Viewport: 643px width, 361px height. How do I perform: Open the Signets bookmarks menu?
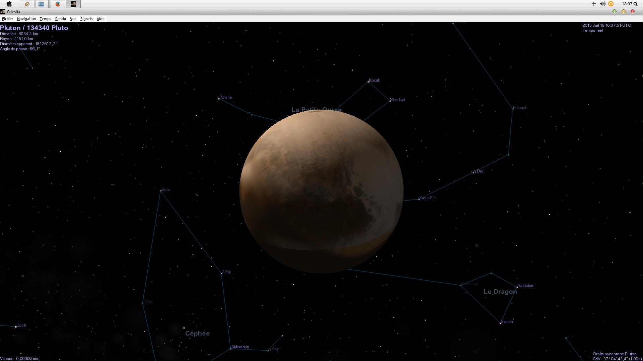point(86,19)
